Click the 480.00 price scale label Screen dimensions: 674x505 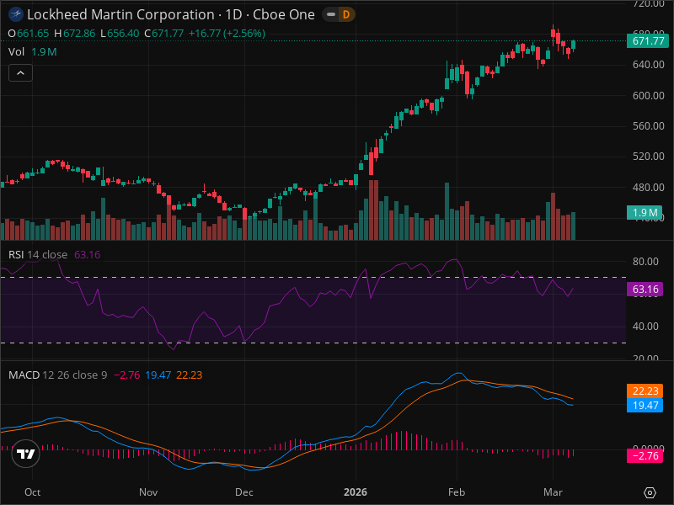648,188
